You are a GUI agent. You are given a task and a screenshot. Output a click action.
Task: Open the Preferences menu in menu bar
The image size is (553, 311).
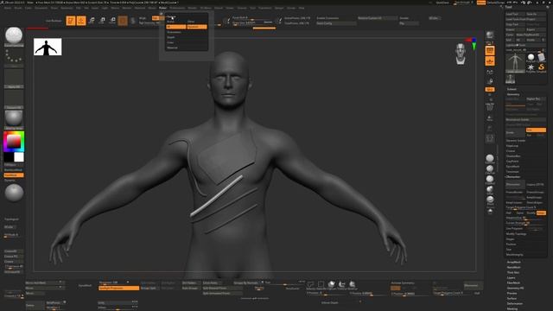tap(177, 8)
